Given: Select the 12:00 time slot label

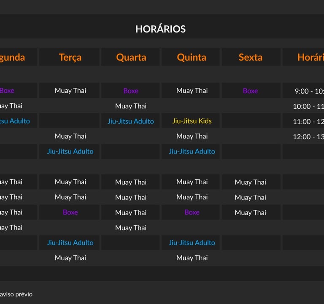Looking at the screenshot, I should [308, 137].
